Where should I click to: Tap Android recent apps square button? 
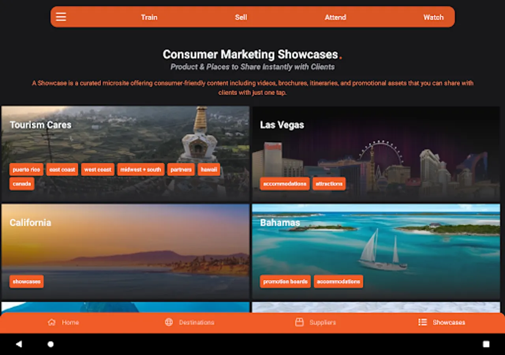point(486,344)
